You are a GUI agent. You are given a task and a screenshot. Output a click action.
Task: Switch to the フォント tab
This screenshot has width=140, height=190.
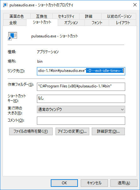coord(97,23)
